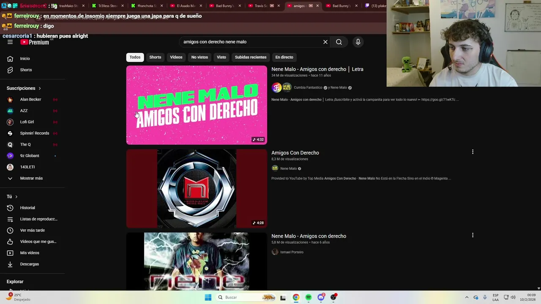Switch to the Tr3lless Stream browser tab
The width and height of the screenshot is (541, 304).
pyautogui.click(x=108, y=6)
